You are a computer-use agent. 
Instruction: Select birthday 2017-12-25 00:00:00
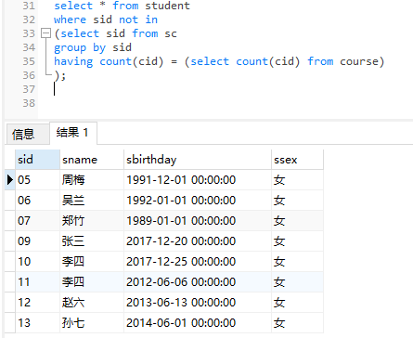[x=198, y=262]
